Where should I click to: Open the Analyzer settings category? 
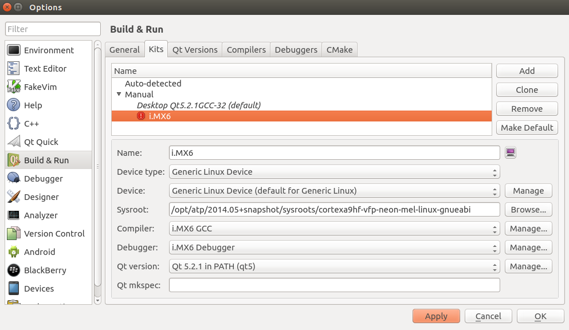pos(49,215)
